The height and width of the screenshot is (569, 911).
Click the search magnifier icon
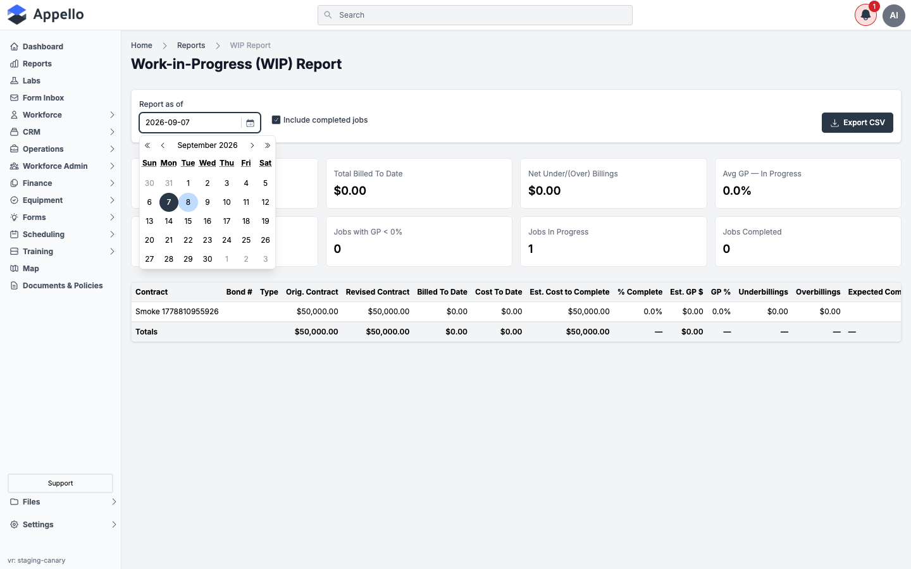[328, 15]
